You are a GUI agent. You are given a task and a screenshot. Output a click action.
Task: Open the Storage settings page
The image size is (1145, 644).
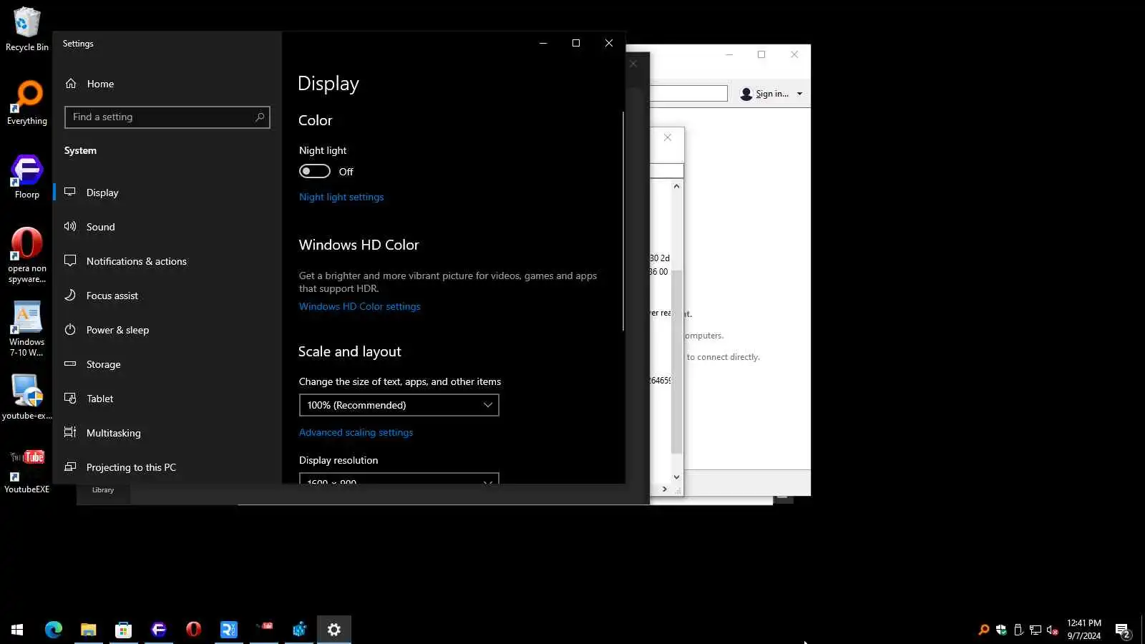click(x=167, y=364)
